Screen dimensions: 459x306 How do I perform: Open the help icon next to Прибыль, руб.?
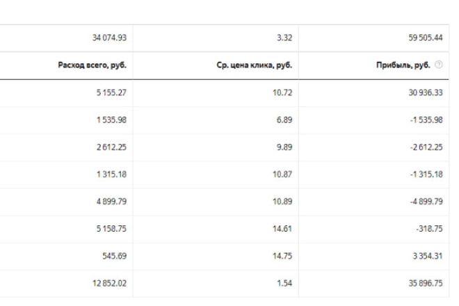[439, 65]
